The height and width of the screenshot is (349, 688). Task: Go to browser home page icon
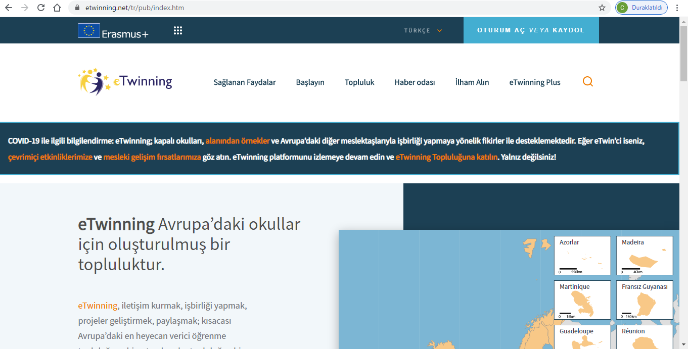(x=57, y=8)
